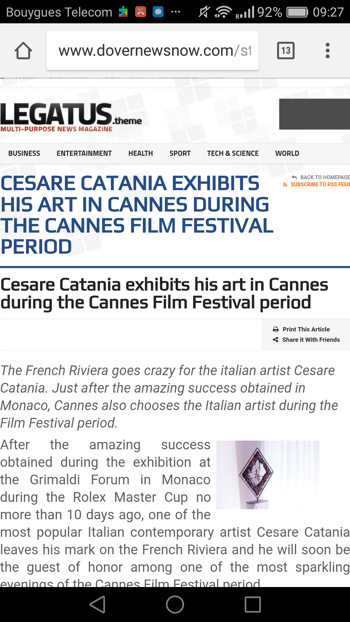350x622 pixels.
Task: Tap the dovernewsnow.com URL address bar
Action: click(153, 51)
